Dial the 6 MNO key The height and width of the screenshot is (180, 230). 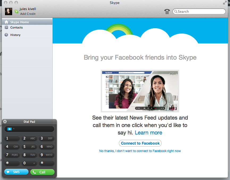pyautogui.click(x=47, y=146)
